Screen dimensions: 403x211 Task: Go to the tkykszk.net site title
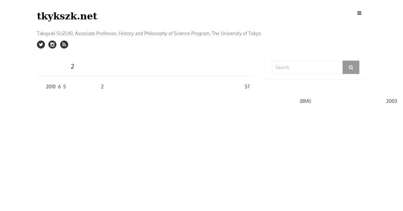pos(67,16)
